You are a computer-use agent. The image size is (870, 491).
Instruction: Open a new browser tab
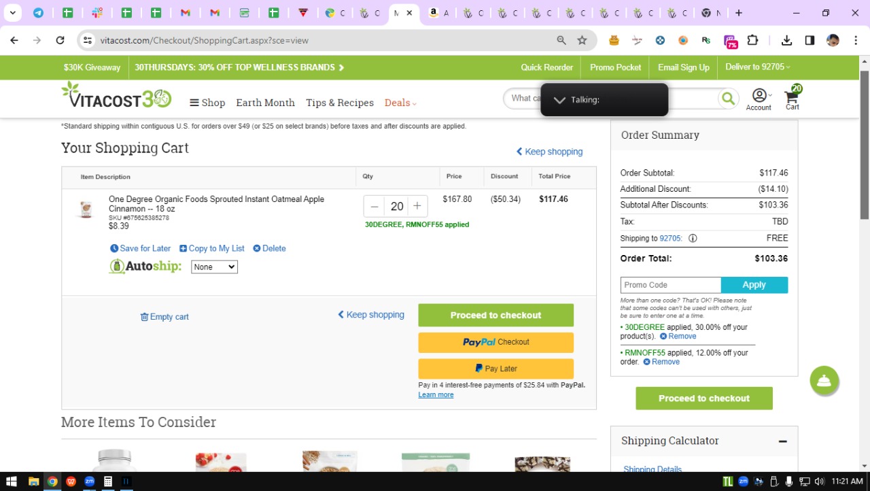tap(739, 13)
